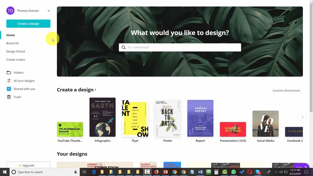
Task: Show hidden system tray icons
Action: 276,172
